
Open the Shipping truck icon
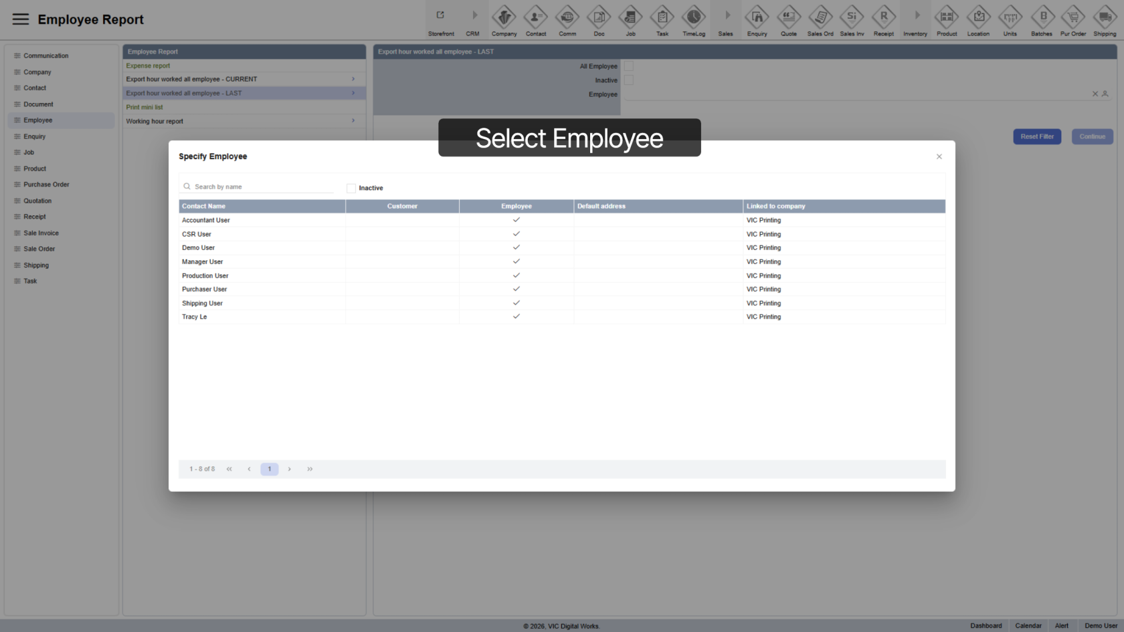point(1104,17)
